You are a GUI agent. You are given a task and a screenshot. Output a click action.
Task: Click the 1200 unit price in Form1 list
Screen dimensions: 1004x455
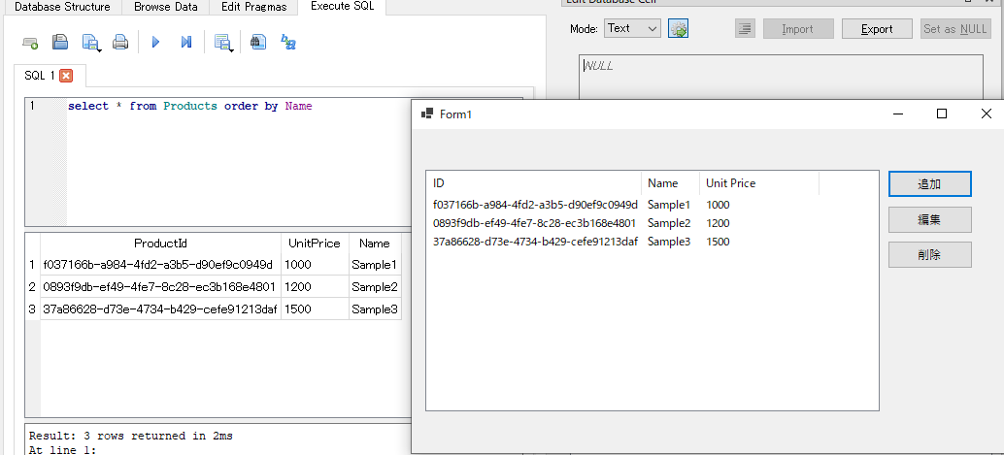point(718,223)
